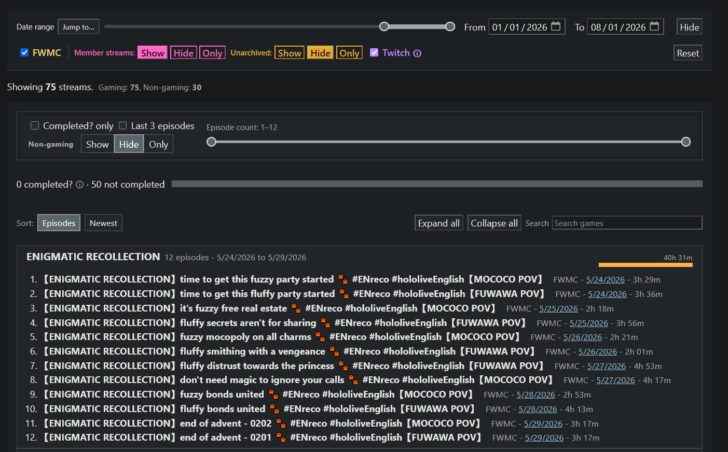Collapse all game groups
728x452 pixels.
[x=495, y=223]
